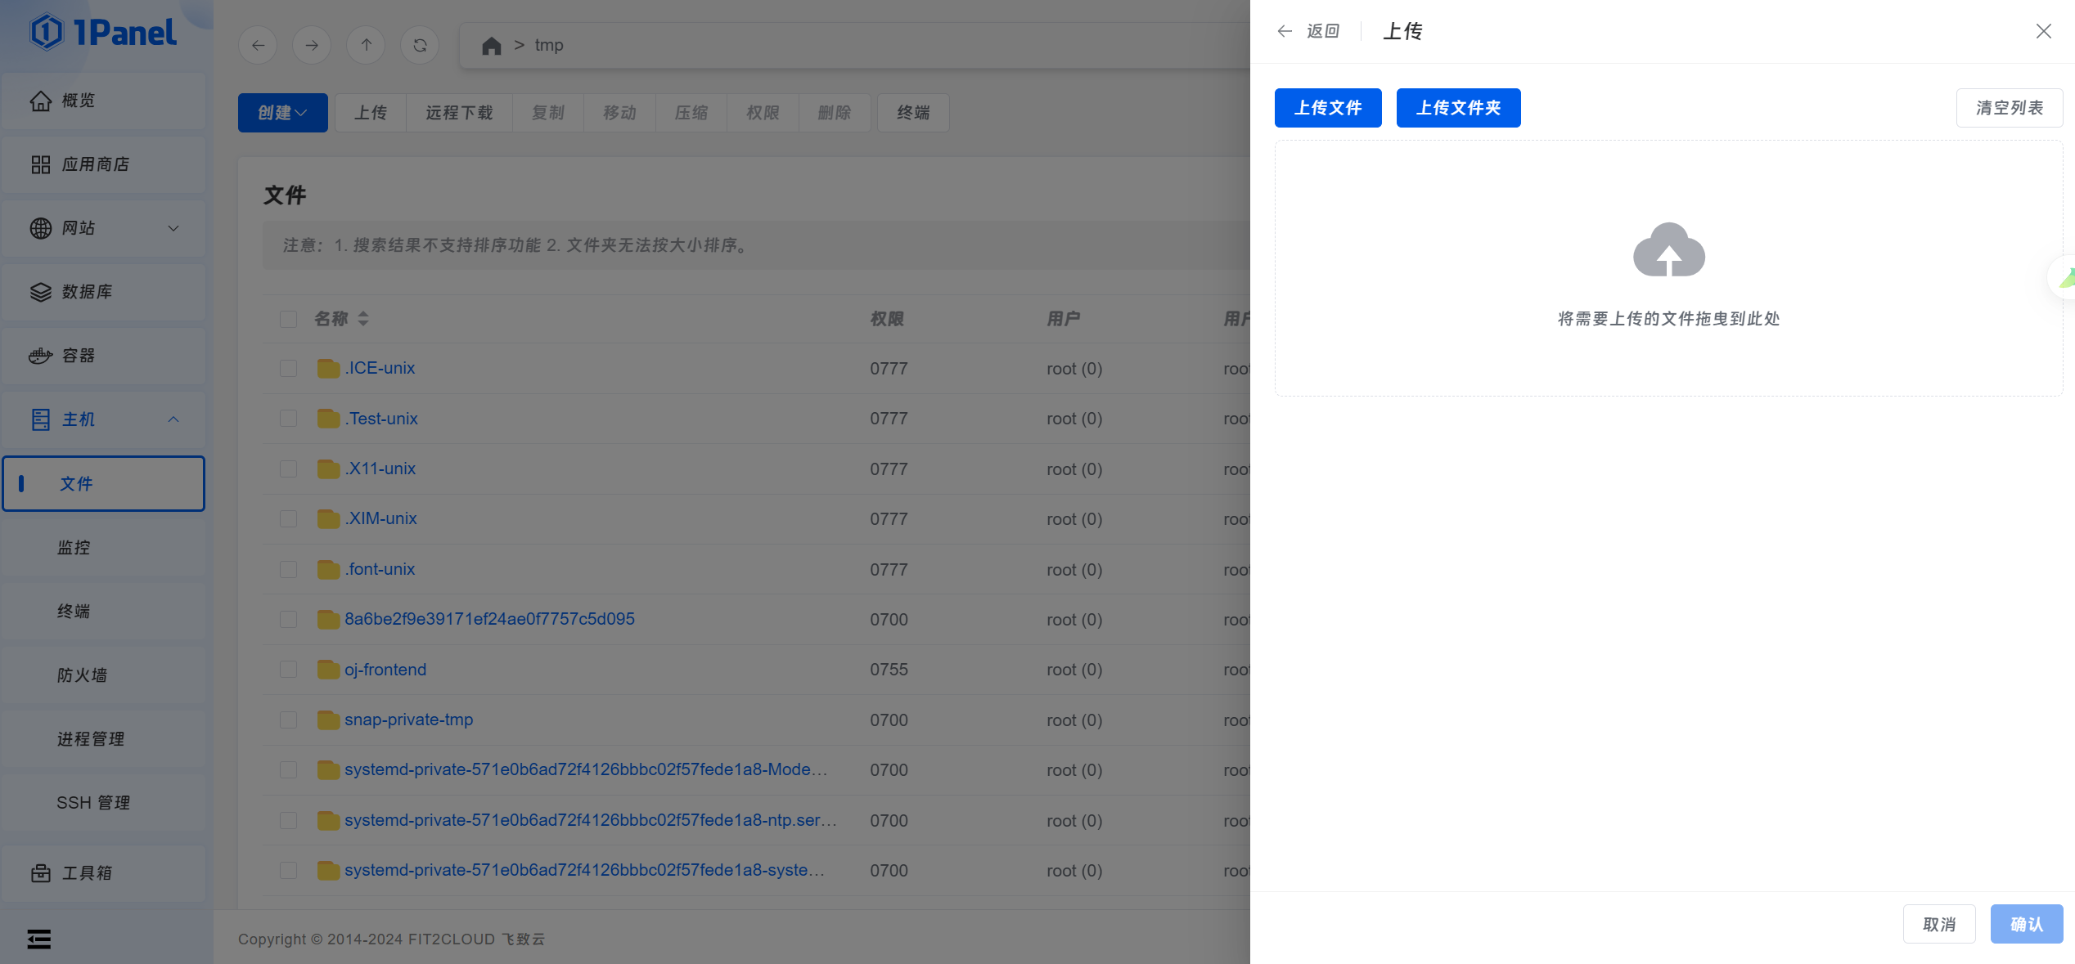The height and width of the screenshot is (964, 2075).
Task: Collapse the sidebar with the bottom menu icon
Action: (x=38, y=939)
